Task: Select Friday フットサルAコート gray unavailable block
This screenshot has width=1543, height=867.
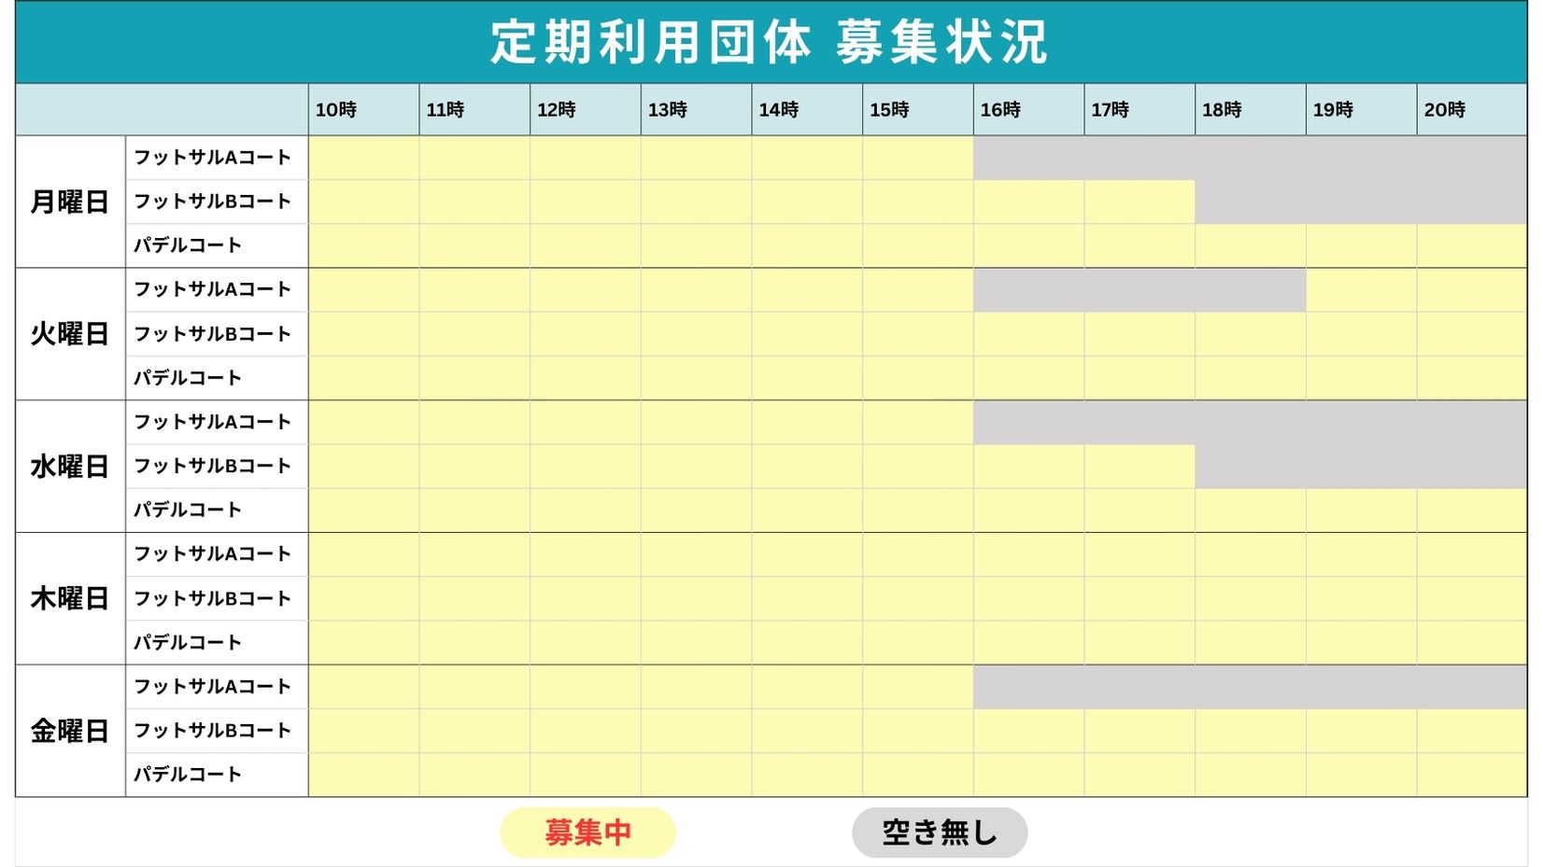Action: pos(1250,687)
